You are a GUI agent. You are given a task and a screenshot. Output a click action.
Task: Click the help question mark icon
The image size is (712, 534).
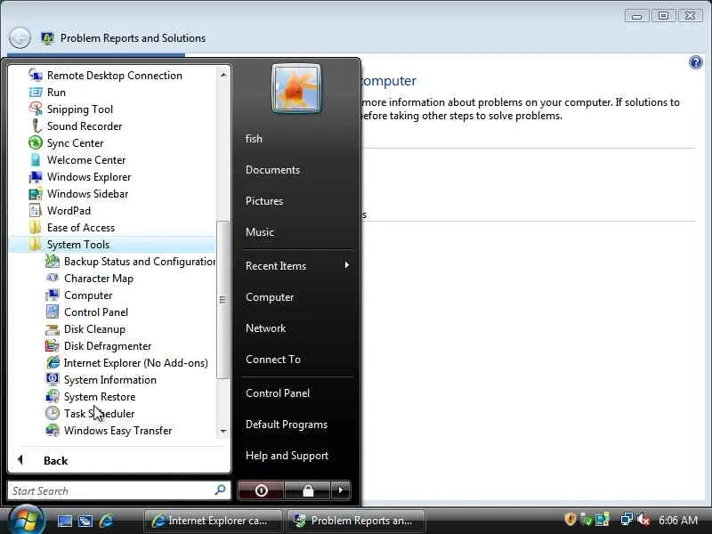[695, 62]
